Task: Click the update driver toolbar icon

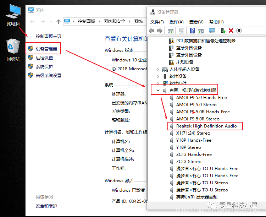Action: tap(223, 31)
